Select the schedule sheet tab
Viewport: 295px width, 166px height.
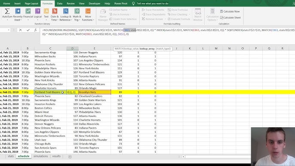coord(24,156)
